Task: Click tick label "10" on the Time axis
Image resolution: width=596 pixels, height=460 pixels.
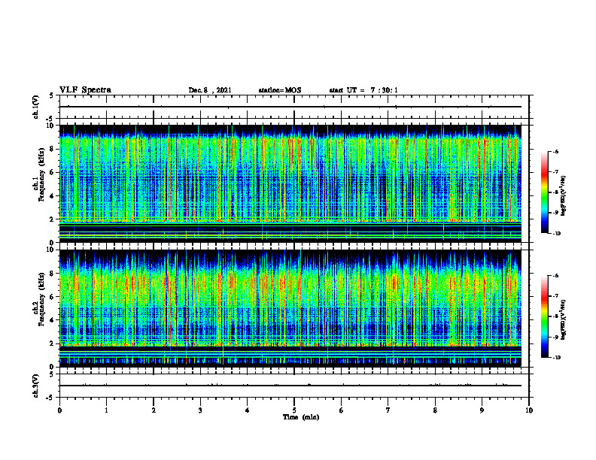Action: click(x=529, y=410)
